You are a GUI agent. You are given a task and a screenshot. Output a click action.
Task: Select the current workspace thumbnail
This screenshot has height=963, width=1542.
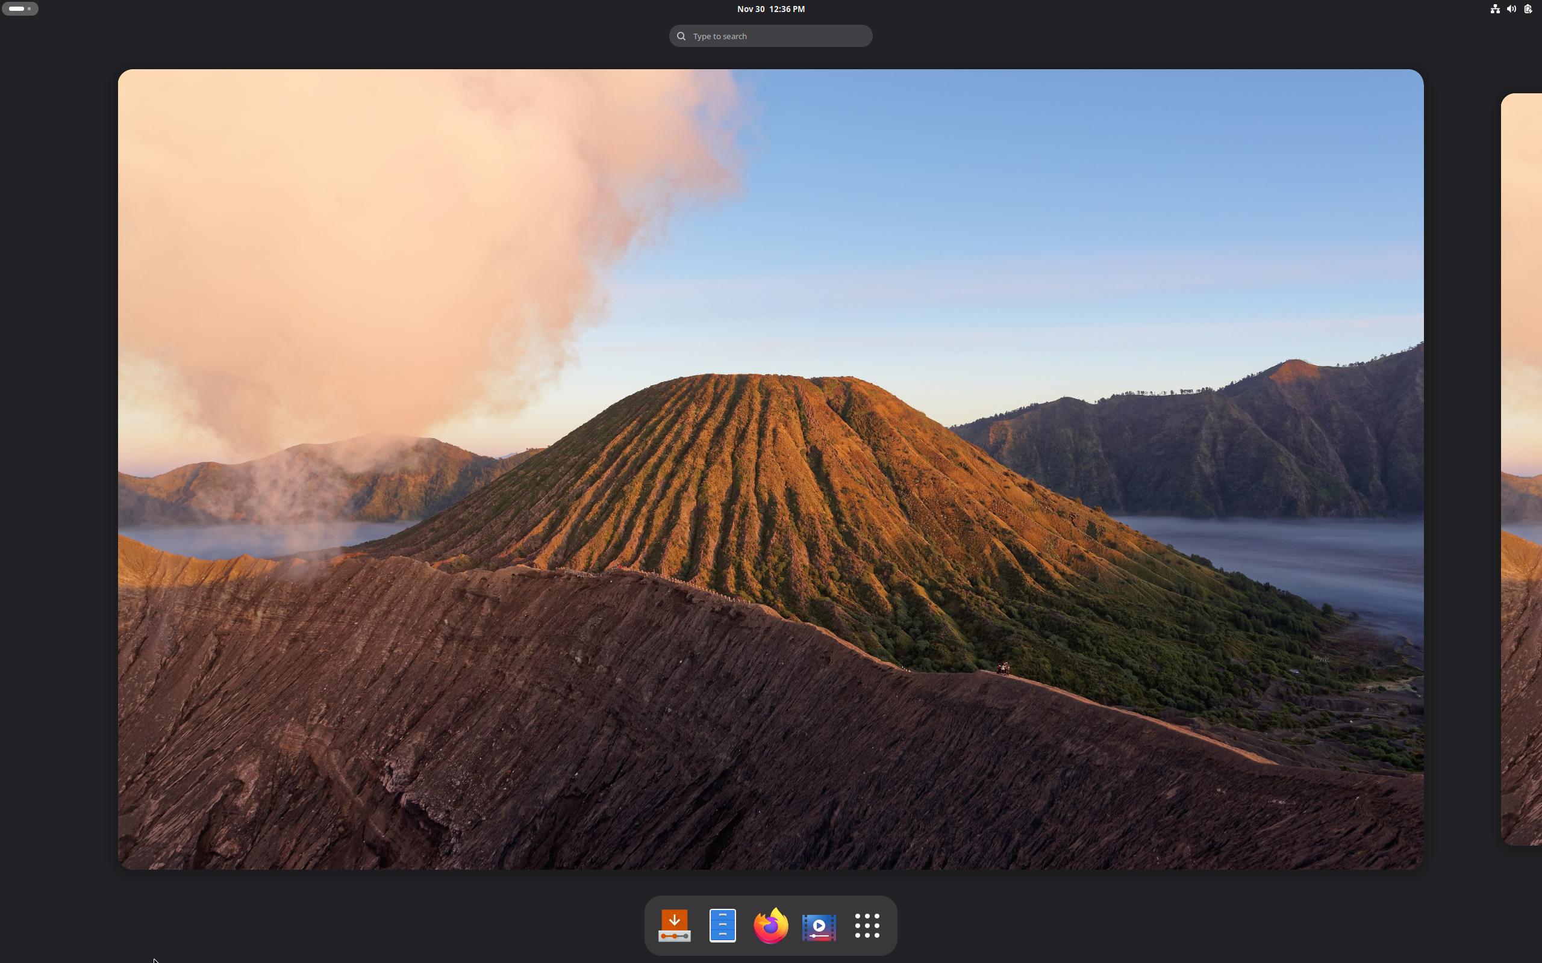770,469
